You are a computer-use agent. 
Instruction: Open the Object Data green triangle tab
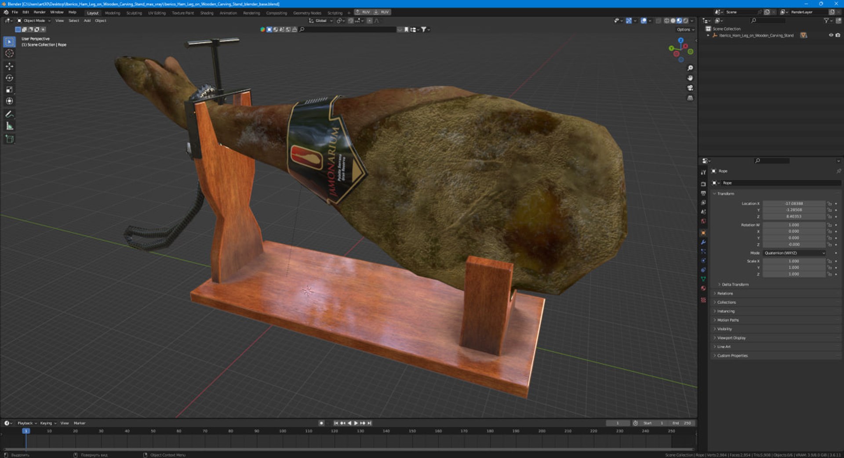pyautogui.click(x=703, y=279)
